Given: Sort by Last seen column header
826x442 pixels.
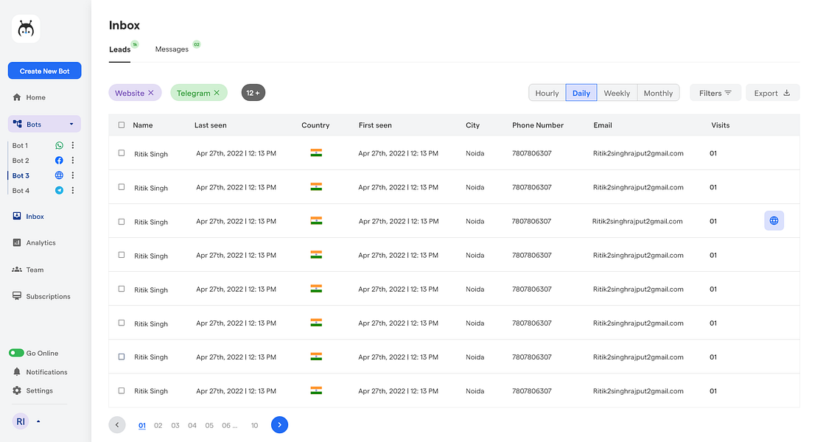Looking at the screenshot, I should click(x=210, y=124).
